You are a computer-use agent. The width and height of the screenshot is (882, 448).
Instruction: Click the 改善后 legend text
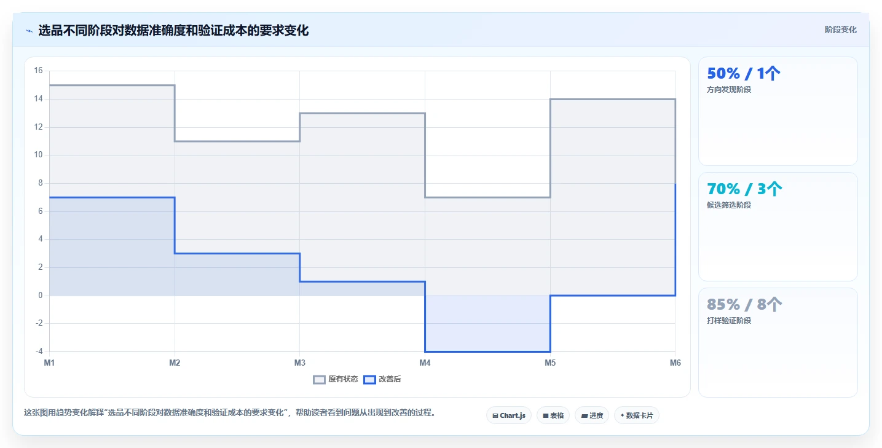click(390, 380)
